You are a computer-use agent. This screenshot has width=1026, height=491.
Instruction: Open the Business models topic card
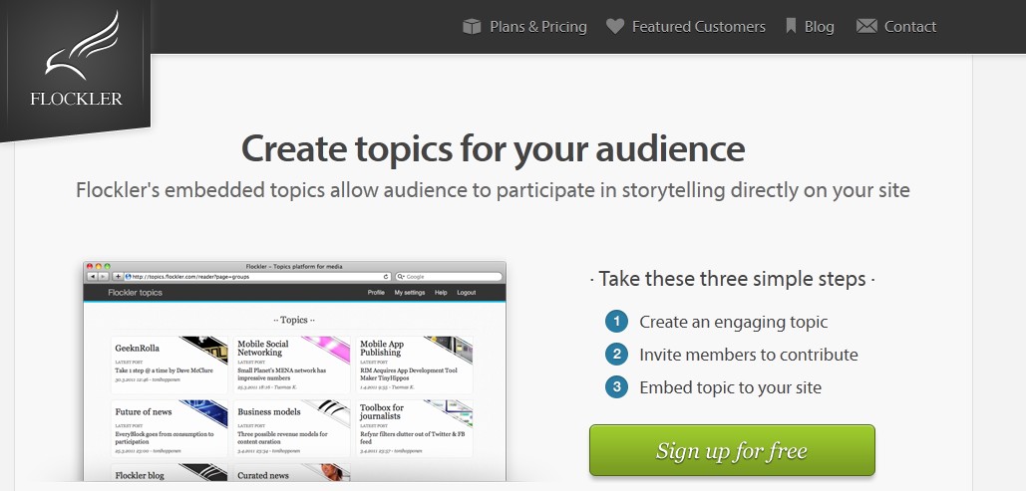pyautogui.click(x=292, y=426)
